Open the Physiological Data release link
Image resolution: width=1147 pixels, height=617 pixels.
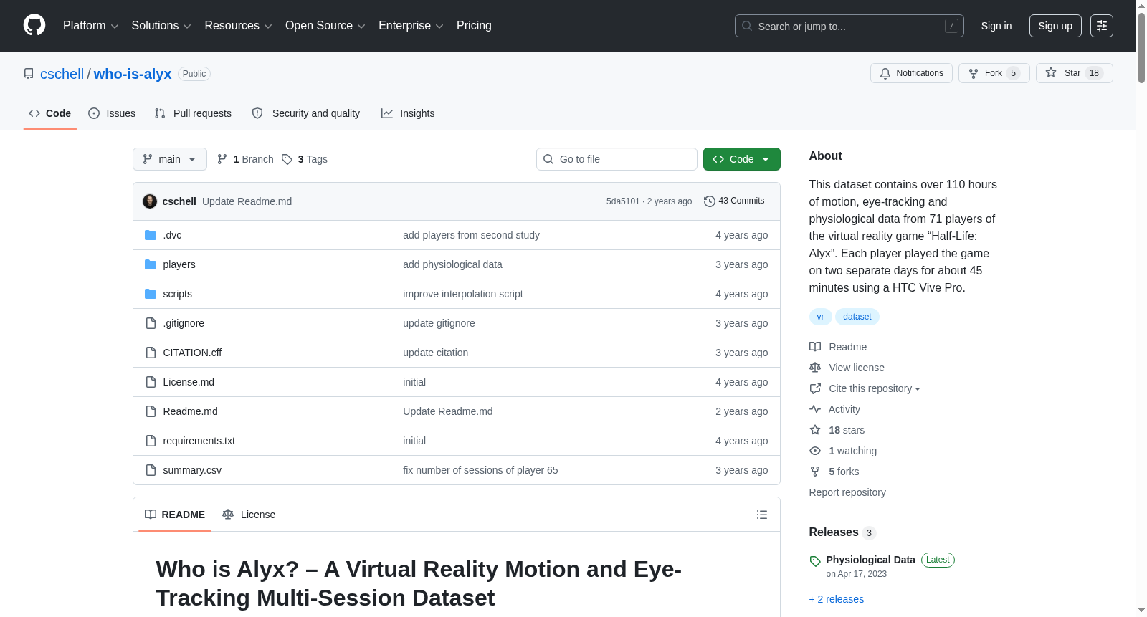[x=871, y=560]
